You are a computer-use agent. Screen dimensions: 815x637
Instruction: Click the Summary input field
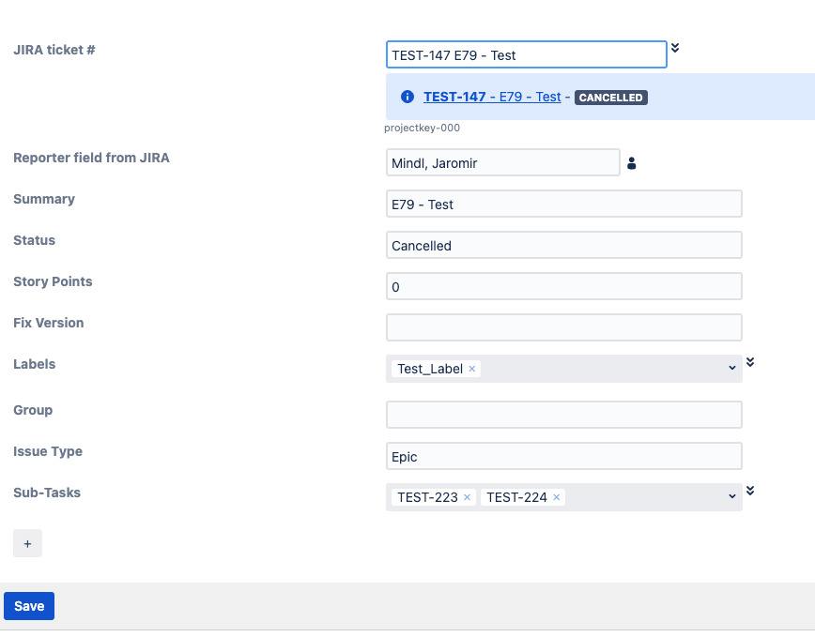click(564, 204)
